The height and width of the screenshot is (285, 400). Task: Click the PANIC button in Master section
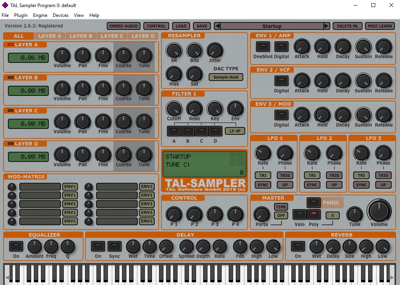tap(313, 202)
